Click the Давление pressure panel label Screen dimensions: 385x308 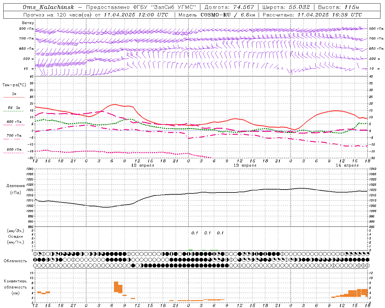point(16,186)
